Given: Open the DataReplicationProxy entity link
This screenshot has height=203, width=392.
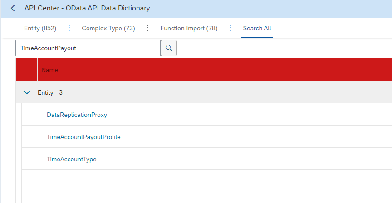Looking at the screenshot, I should coord(77,115).
